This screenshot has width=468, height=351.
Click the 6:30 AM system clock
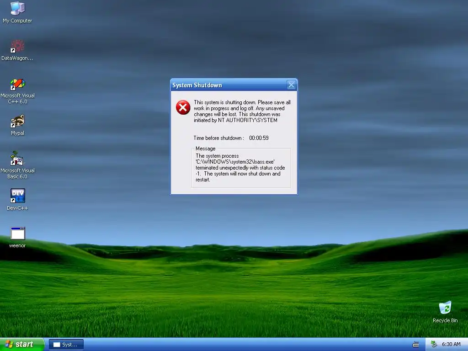(x=451, y=345)
